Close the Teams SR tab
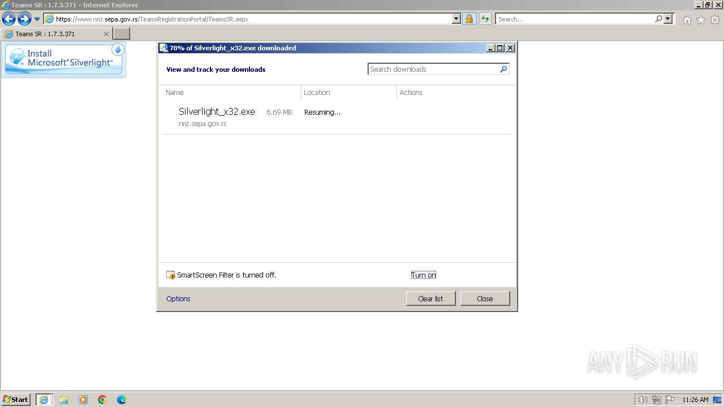 [x=106, y=34]
